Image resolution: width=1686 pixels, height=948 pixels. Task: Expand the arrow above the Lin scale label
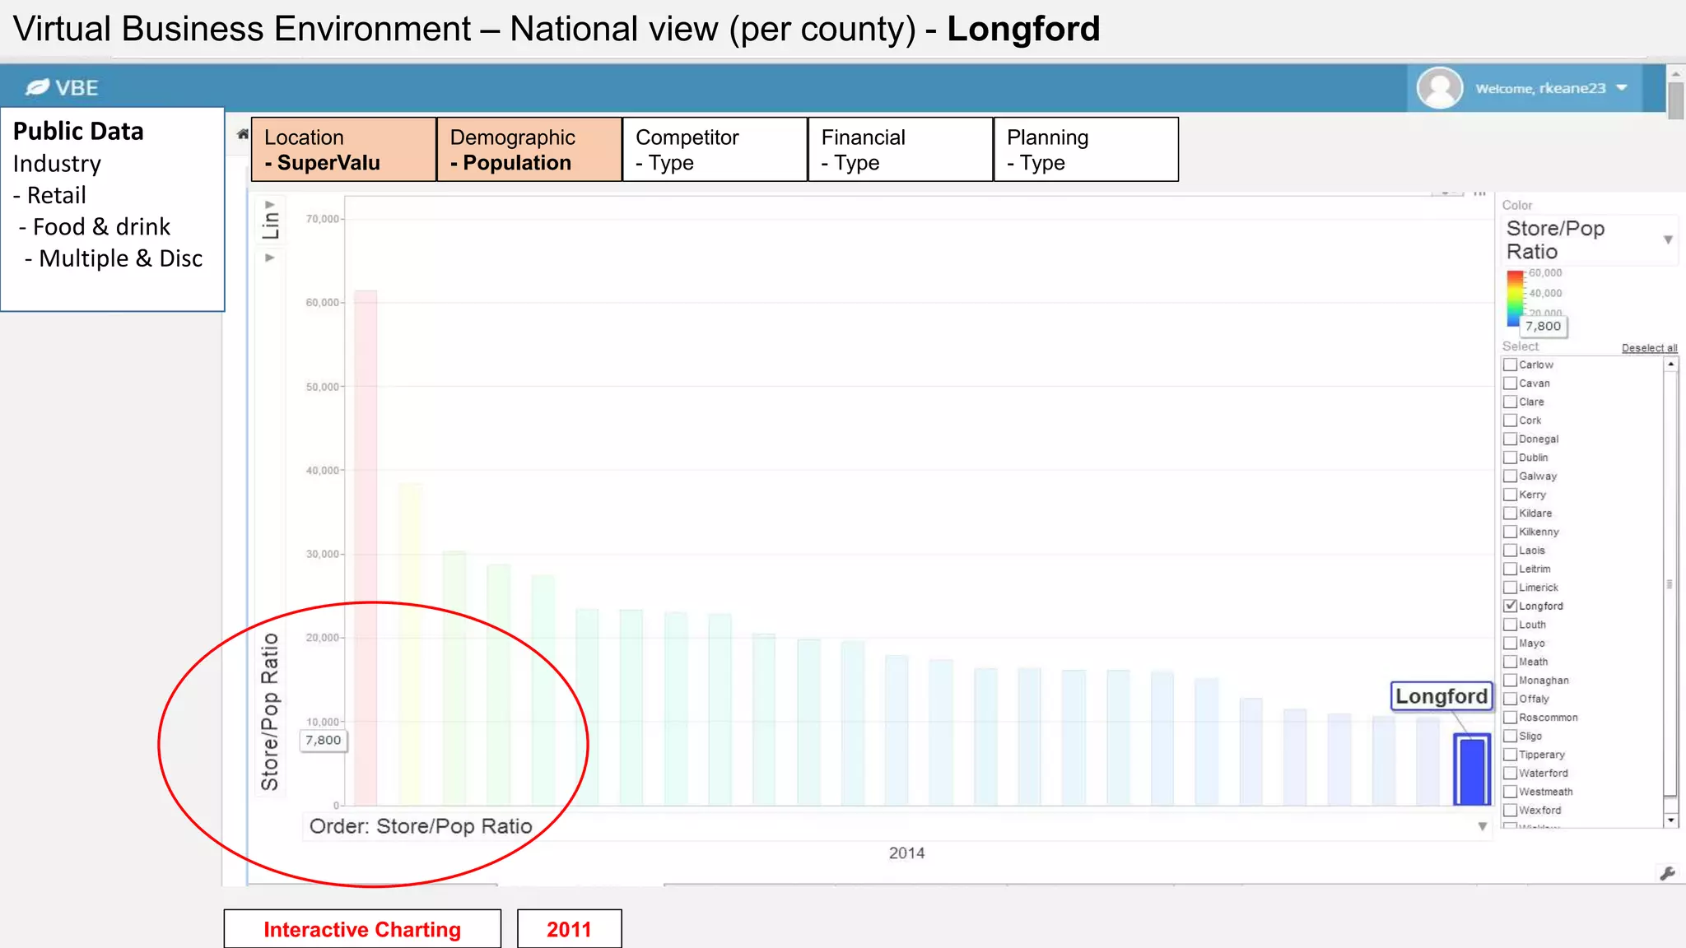coord(270,205)
